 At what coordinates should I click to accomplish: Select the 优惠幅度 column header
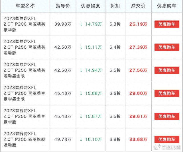coord(91,6)
